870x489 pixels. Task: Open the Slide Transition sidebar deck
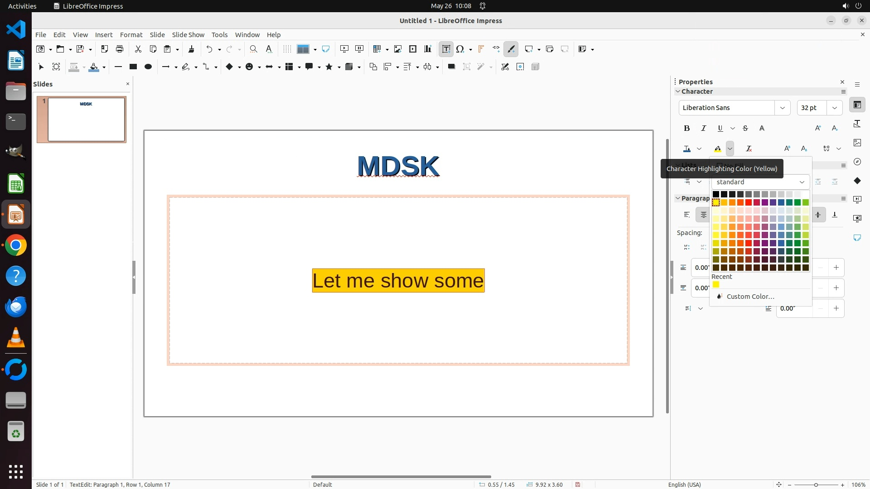(857, 200)
